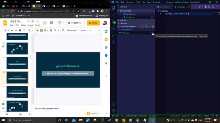Switch to grid view at Slides bottom

(x=21, y=114)
